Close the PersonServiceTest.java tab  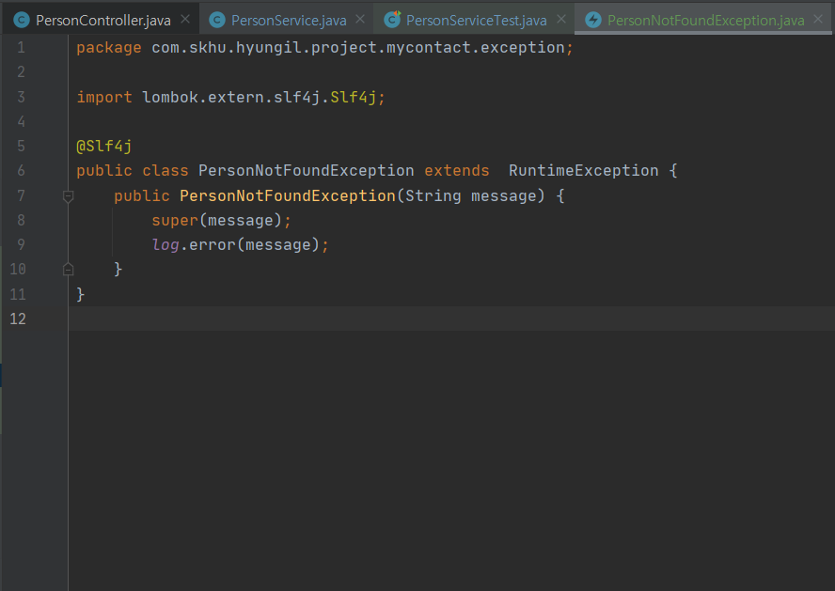pos(561,19)
